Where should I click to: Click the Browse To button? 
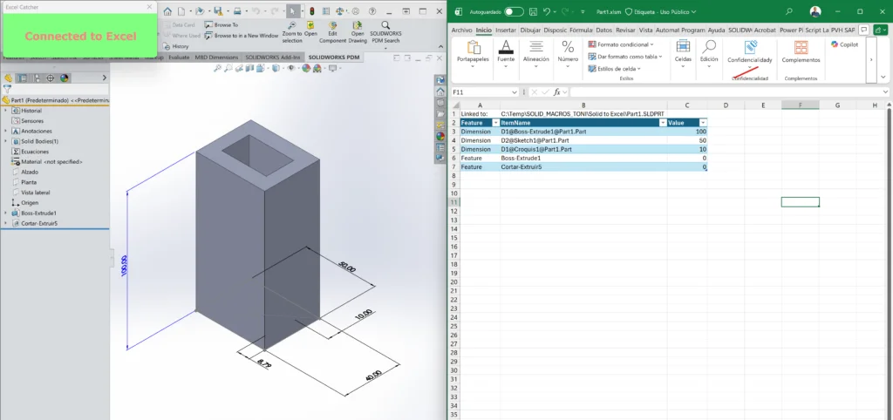point(221,25)
